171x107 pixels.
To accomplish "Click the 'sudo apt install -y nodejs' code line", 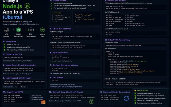I will pyautogui.click(x=12, y=83).
